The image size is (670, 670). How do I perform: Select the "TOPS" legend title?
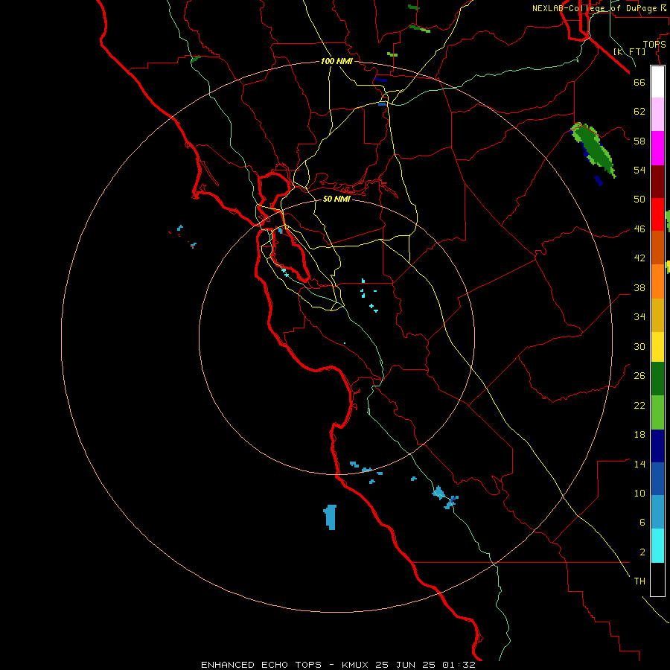coord(654,45)
